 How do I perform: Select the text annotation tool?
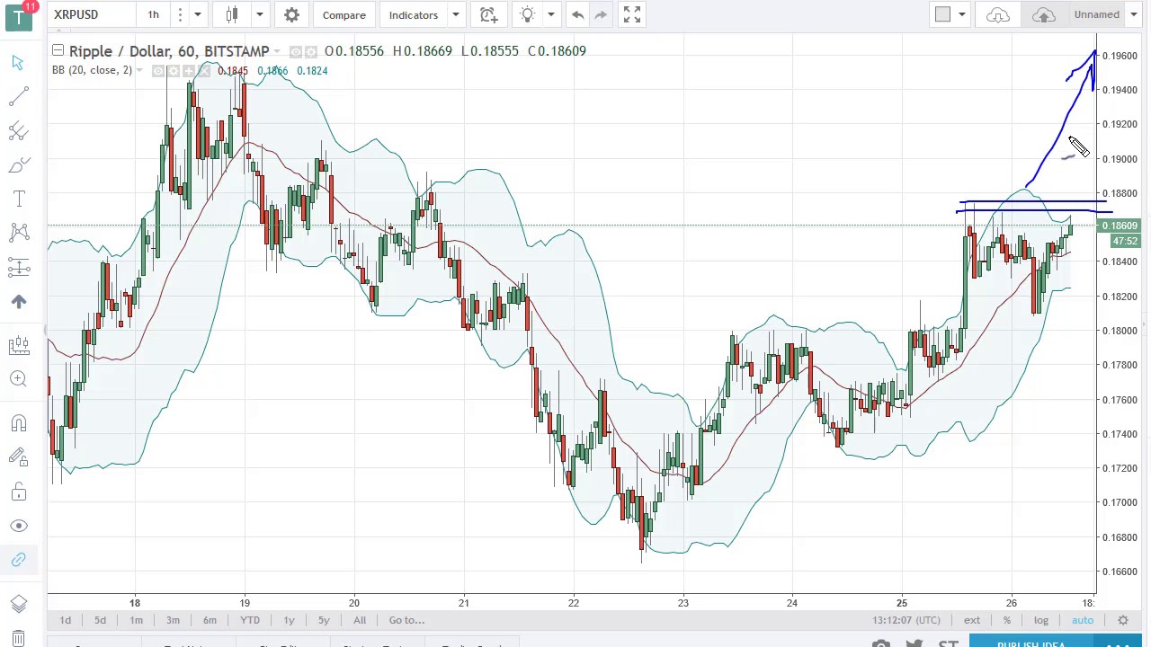pyautogui.click(x=18, y=199)
